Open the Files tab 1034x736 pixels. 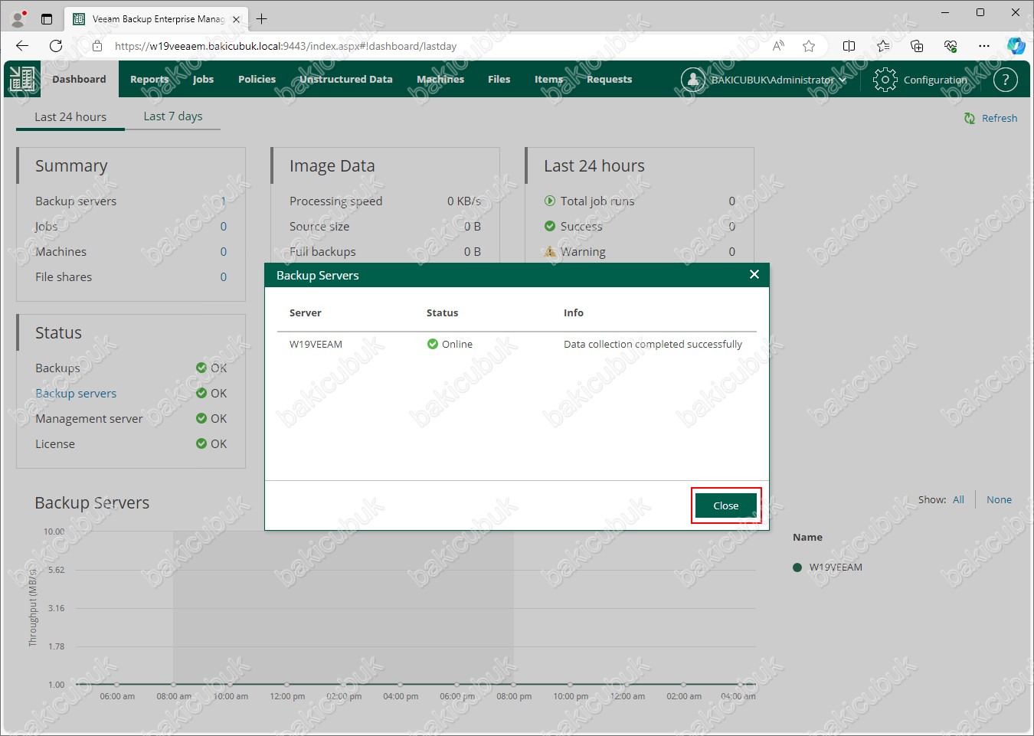[x=499, y=79]
